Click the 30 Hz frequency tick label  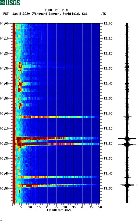point(65,207)
